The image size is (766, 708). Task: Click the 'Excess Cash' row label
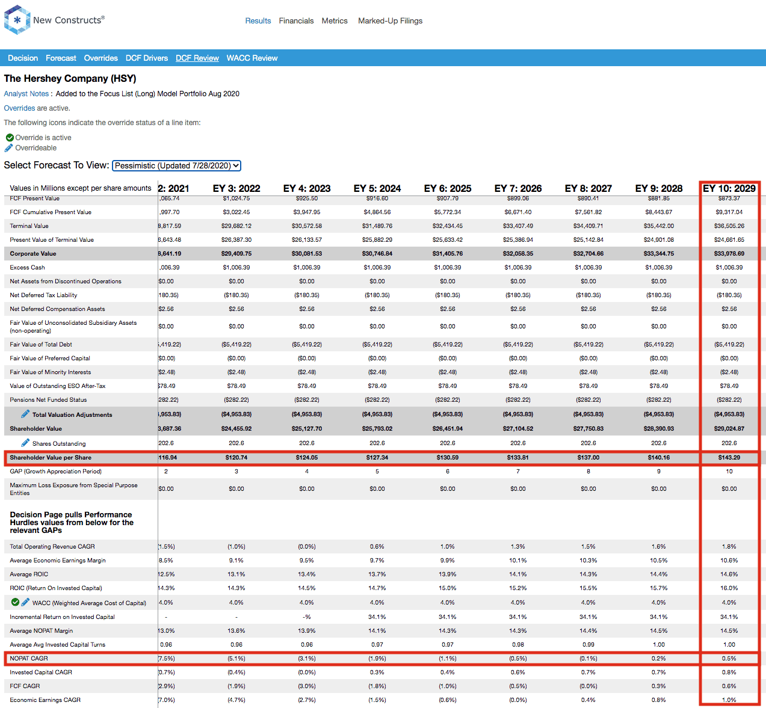[27, 268]
